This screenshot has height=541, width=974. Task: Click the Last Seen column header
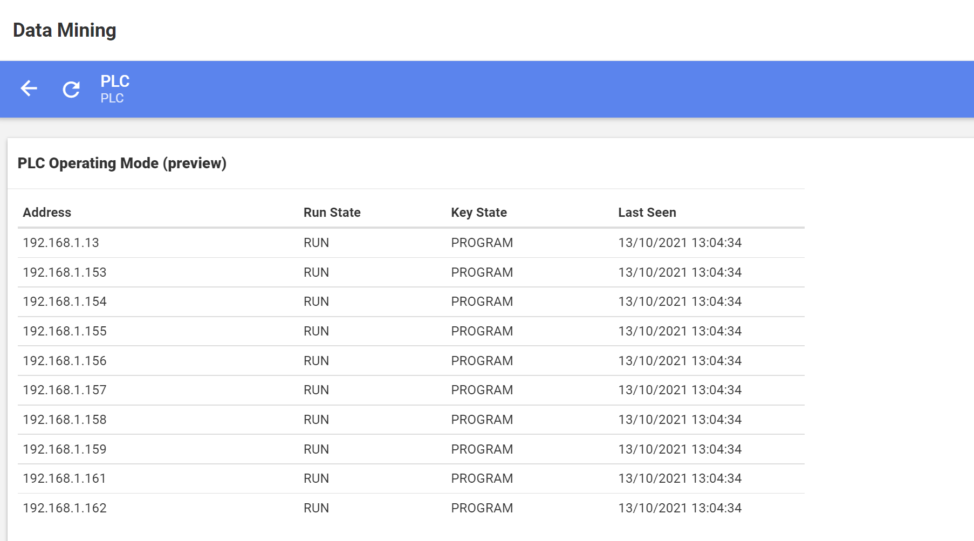[x=647, y=213]
